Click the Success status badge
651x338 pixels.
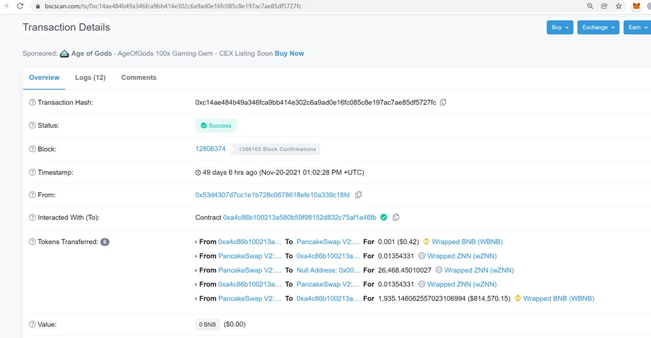click(216, 125)
